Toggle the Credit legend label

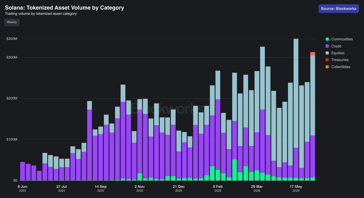point(336,46)
